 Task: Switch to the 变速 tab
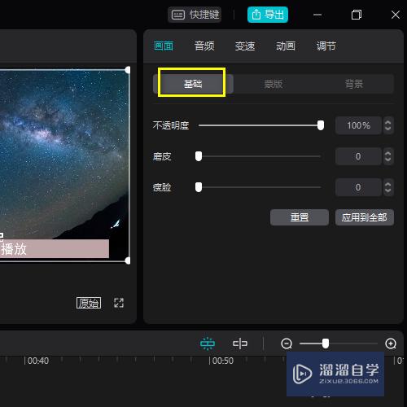[x=245, y=46]
